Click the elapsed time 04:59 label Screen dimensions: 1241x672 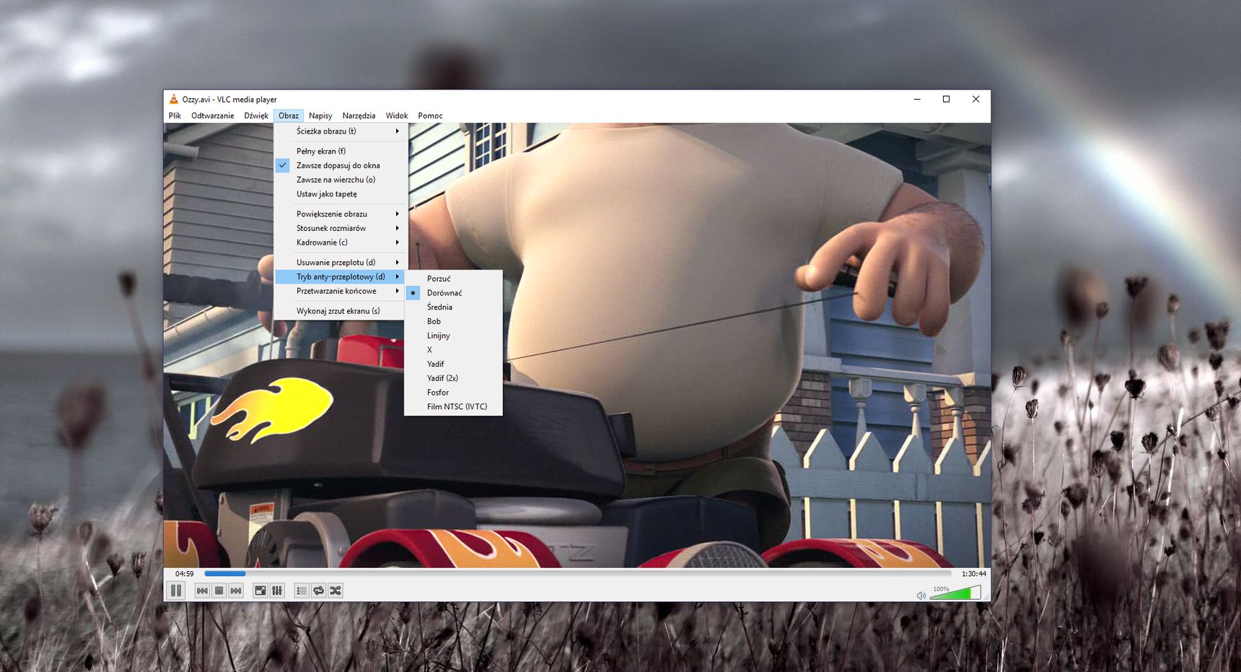pos(185,574)
